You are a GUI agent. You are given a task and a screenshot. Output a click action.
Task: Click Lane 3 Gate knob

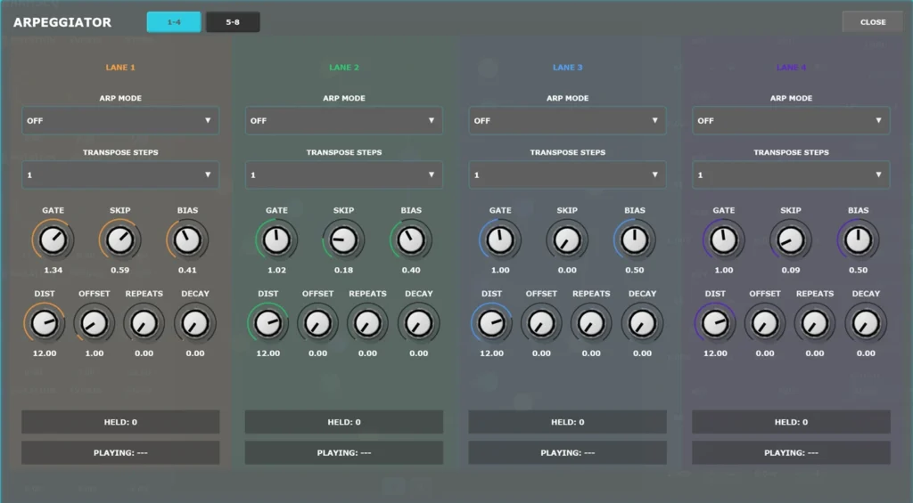500,239
